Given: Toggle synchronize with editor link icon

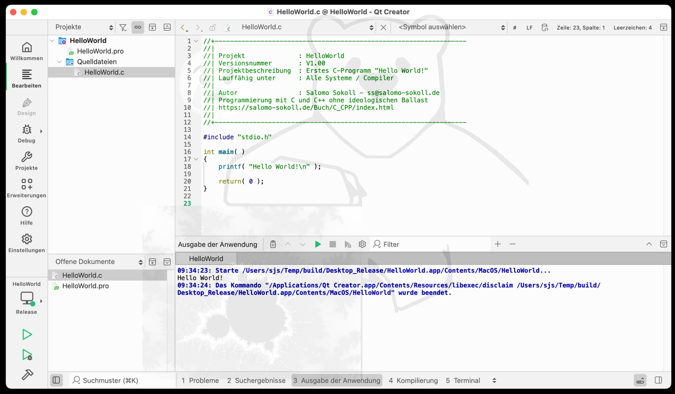Looking at the screenshot, I should [x=138, y=27].
